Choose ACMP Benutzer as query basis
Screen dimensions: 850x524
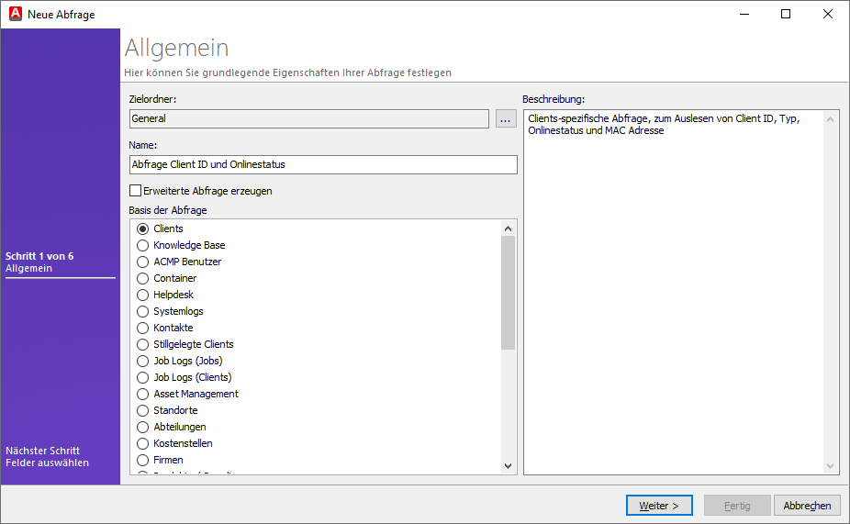pos(142,262)
